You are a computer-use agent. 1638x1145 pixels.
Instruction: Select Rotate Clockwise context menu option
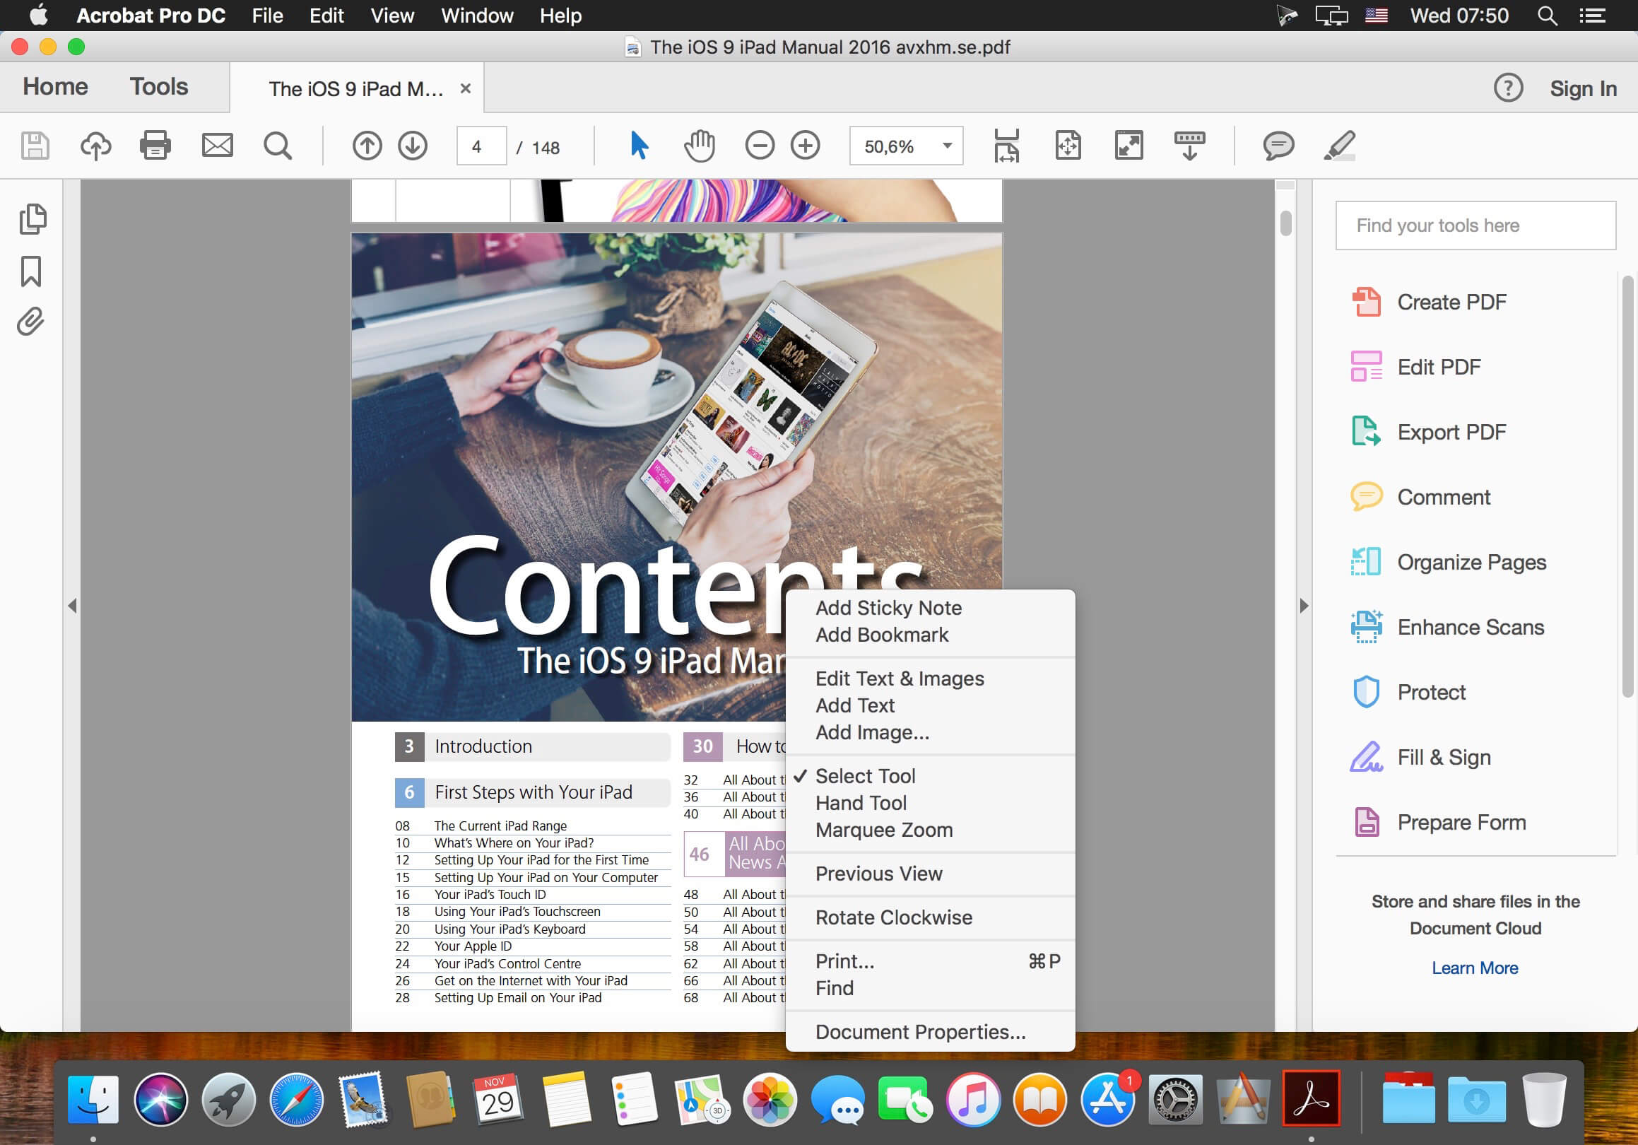click(x=892, y=917)
